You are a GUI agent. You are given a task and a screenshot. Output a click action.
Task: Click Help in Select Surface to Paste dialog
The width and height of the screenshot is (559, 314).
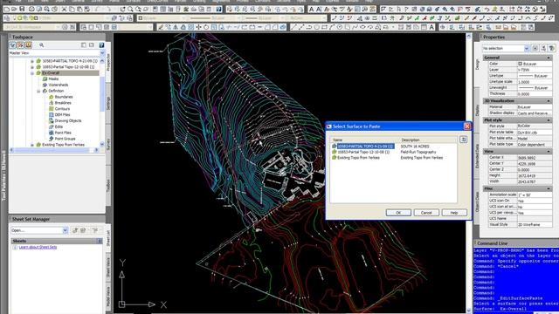point(454,213)
